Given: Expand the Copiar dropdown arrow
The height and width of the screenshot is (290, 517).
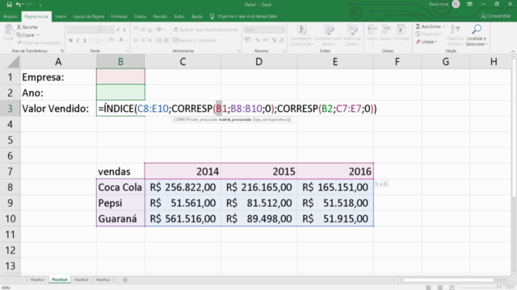Looking at the screenshot, I should pyautogui.click(x=38, y=35).
